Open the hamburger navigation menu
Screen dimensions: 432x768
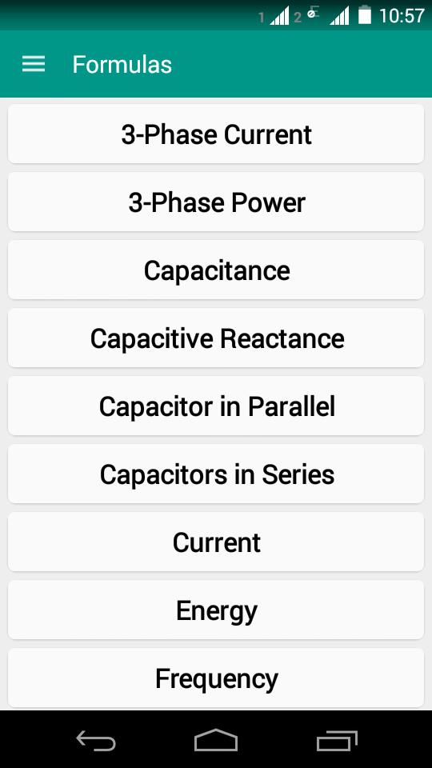tap(34, 64)
